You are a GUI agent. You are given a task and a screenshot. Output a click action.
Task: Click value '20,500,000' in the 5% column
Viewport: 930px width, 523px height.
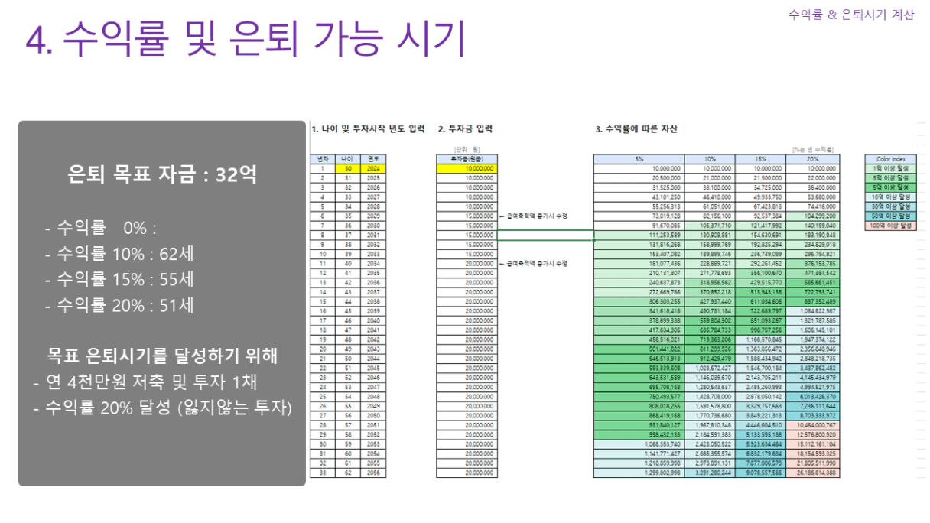tap(639, 177)
